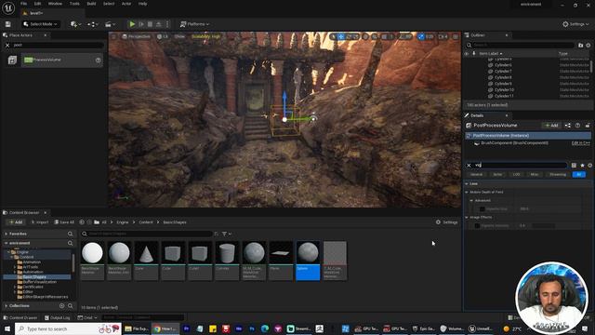Collapse the Image Effects category
This screenshot has height=335, width=595.
coord(467,217)
